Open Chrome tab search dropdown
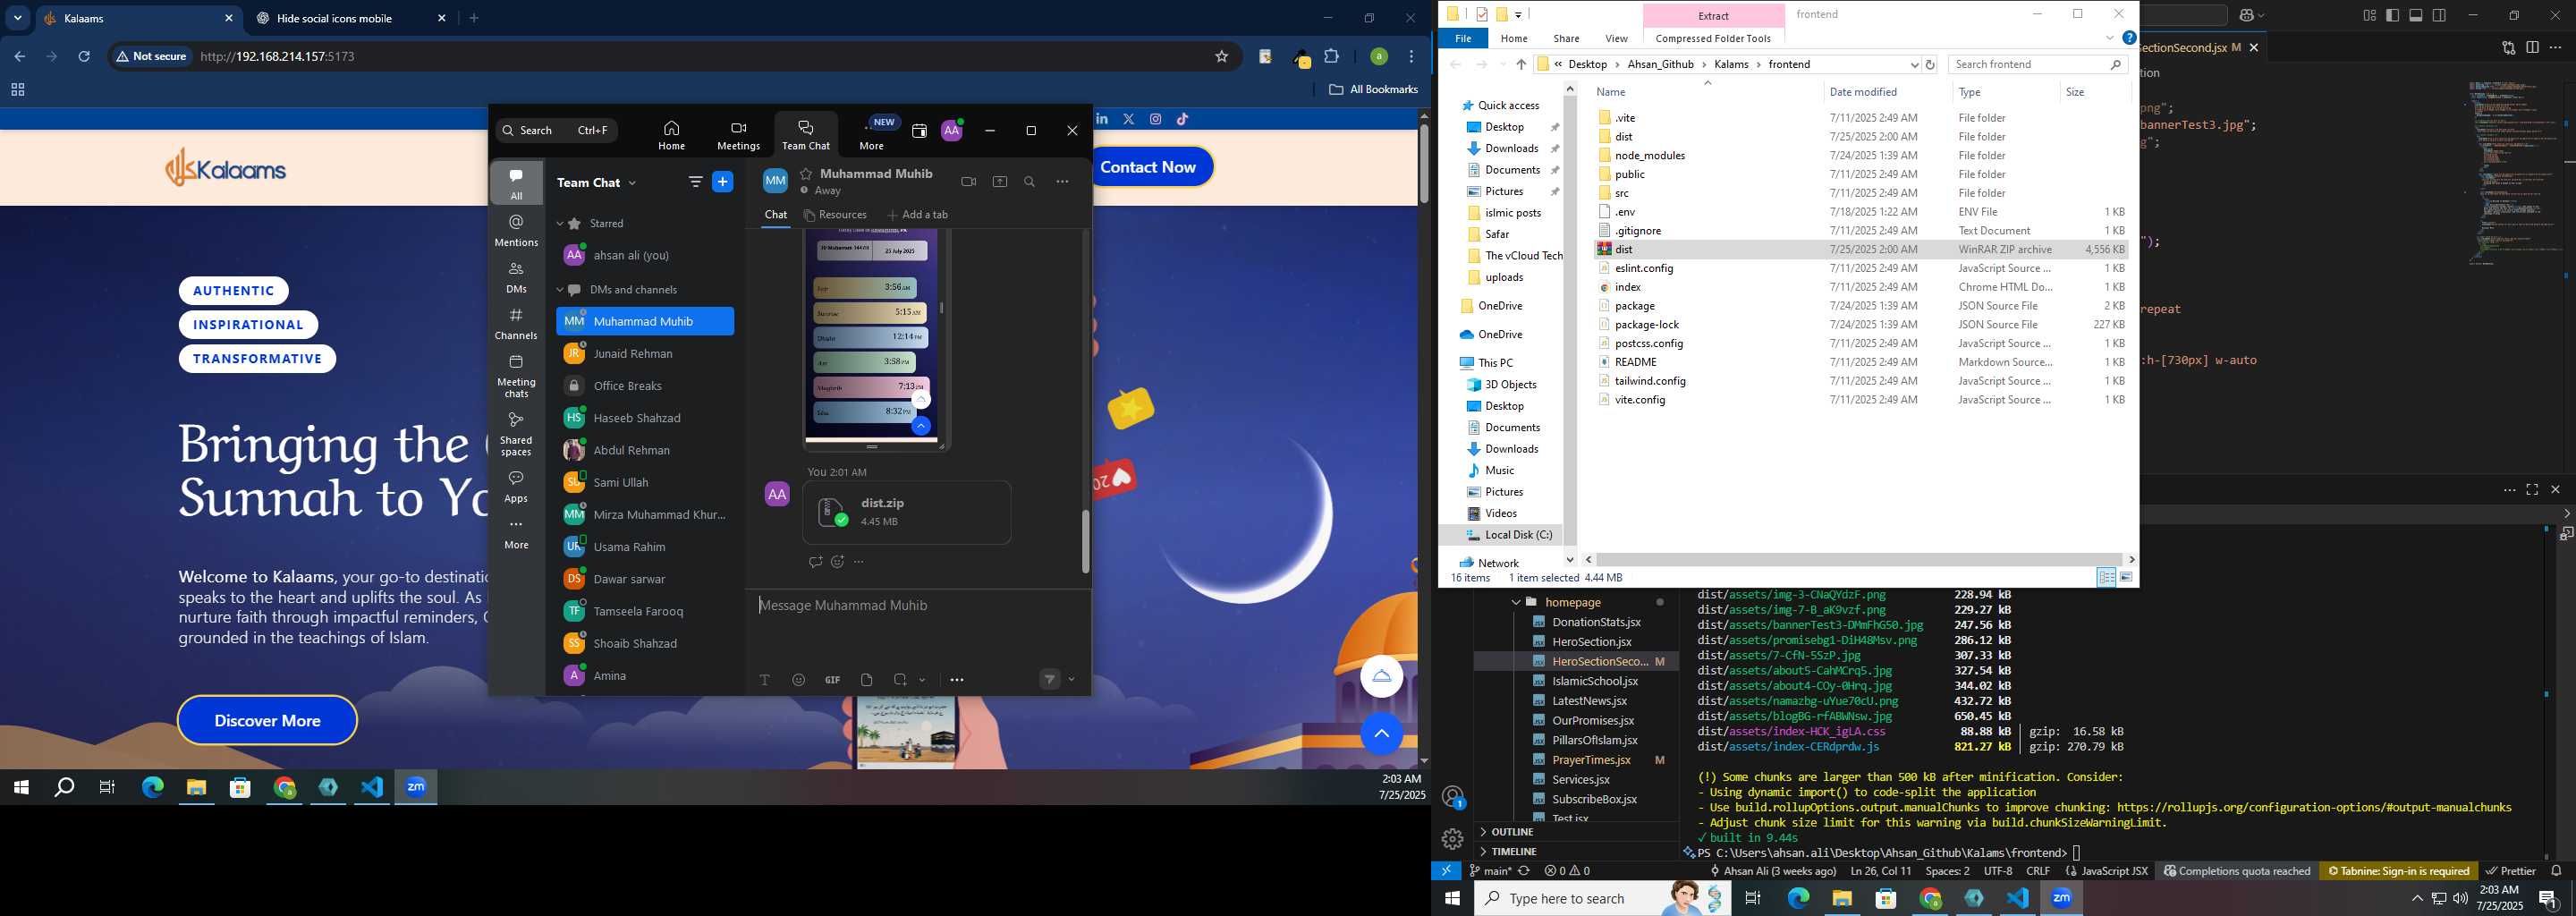This screenshot has width=2576, height=916. click(18, 18)
